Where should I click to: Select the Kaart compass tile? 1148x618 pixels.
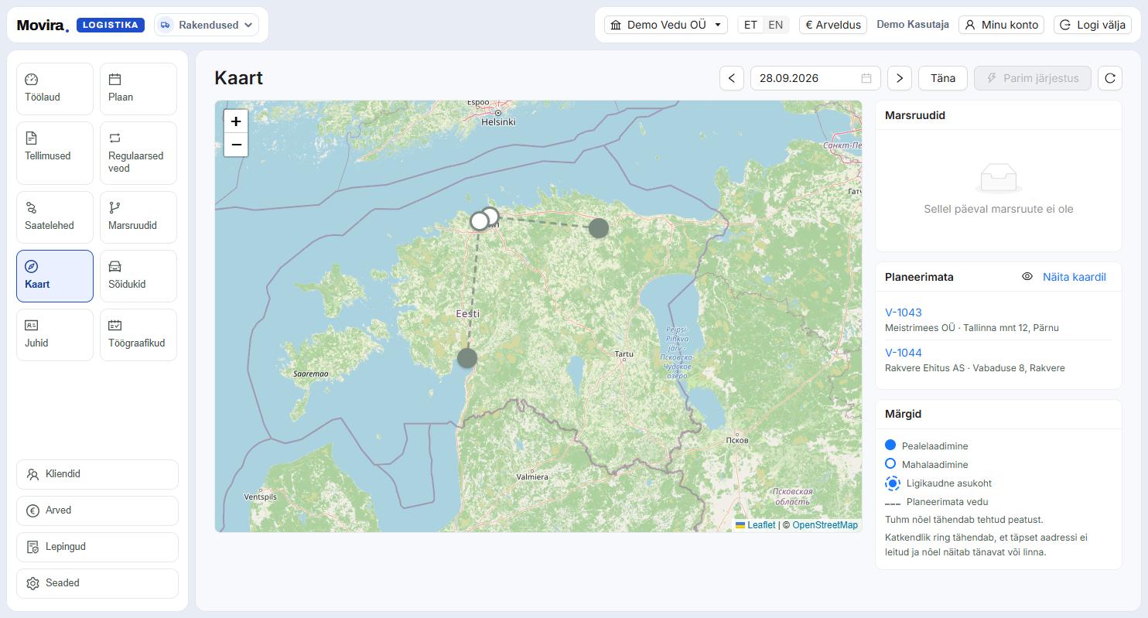(55, 276)
